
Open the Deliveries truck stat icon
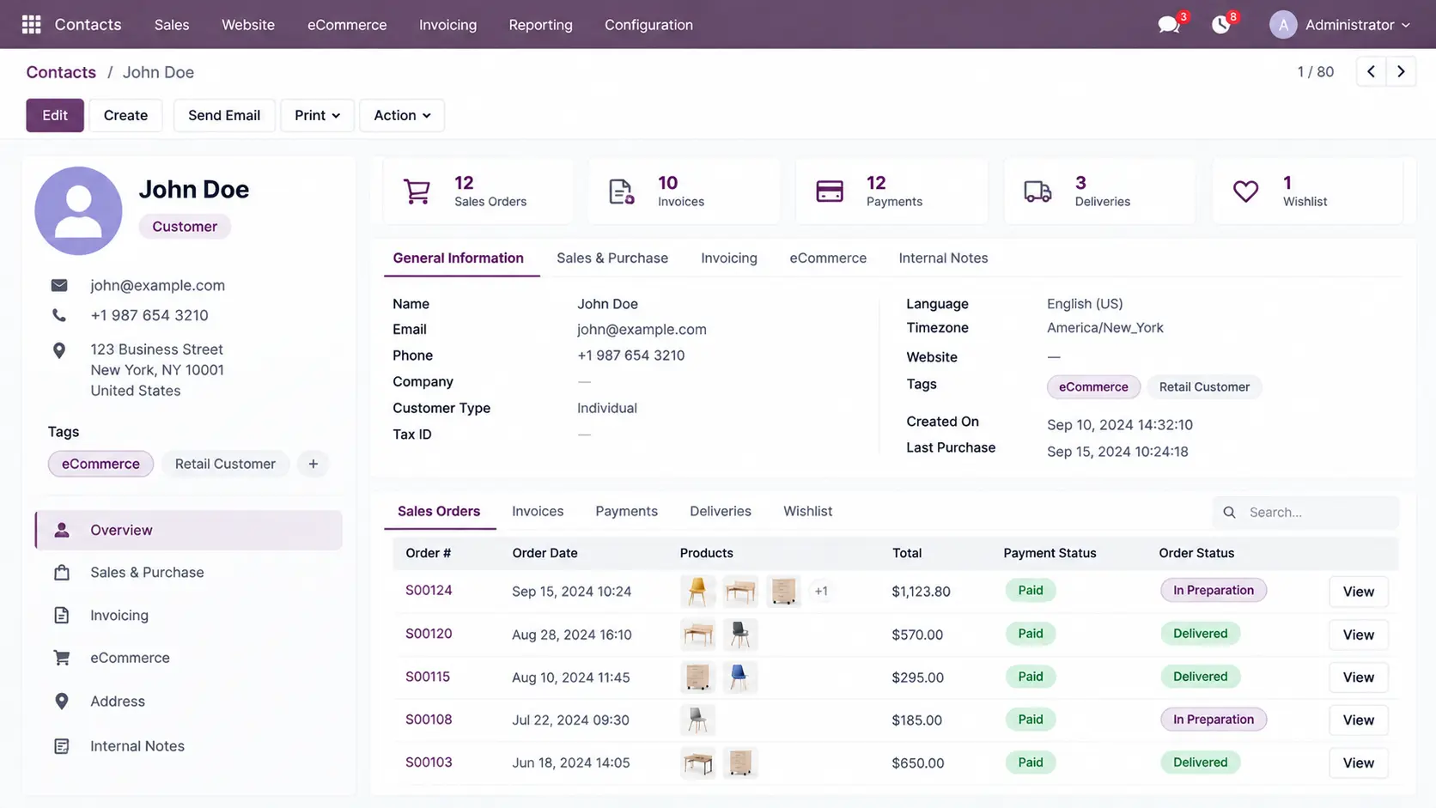tap(1037, 191)
